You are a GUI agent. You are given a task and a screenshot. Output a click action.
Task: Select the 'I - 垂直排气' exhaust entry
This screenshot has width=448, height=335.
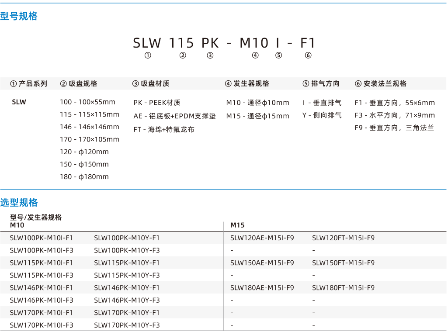click(322, 103)
